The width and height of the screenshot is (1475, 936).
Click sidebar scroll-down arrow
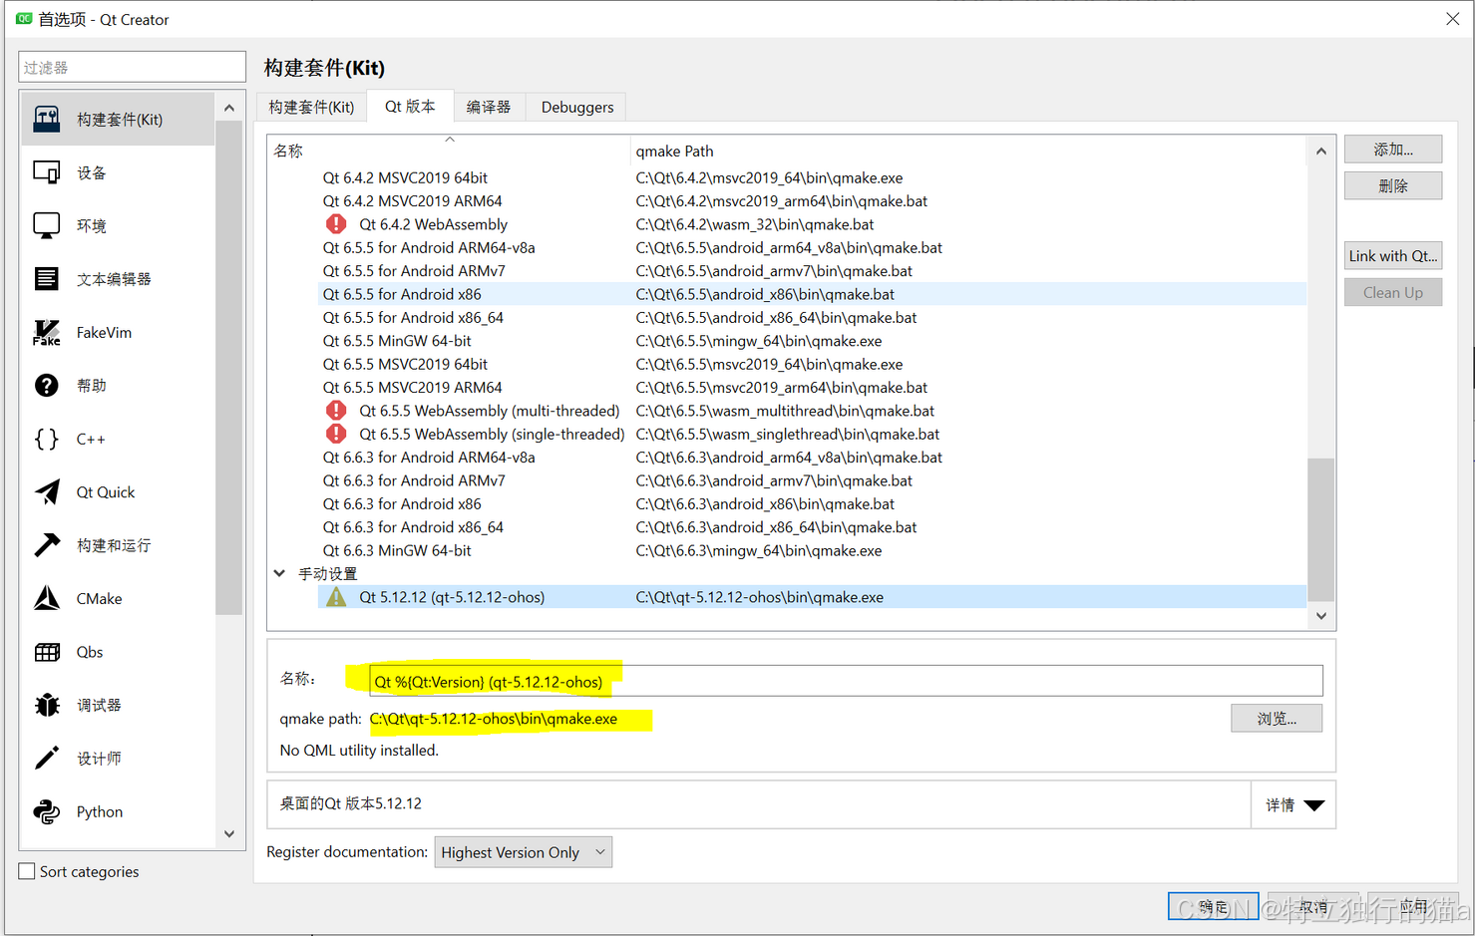(229, 834)
